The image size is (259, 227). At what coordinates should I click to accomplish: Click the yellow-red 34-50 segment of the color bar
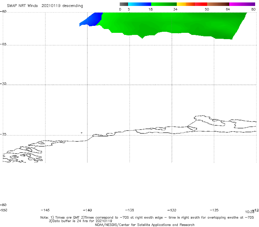pyautogui.click(x=192, y=4)
